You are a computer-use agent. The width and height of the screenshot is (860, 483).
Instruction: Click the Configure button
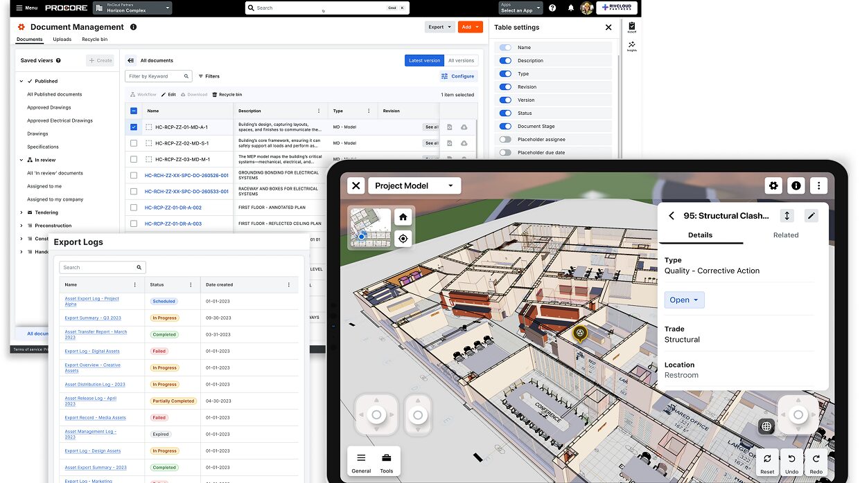point(458,76)
